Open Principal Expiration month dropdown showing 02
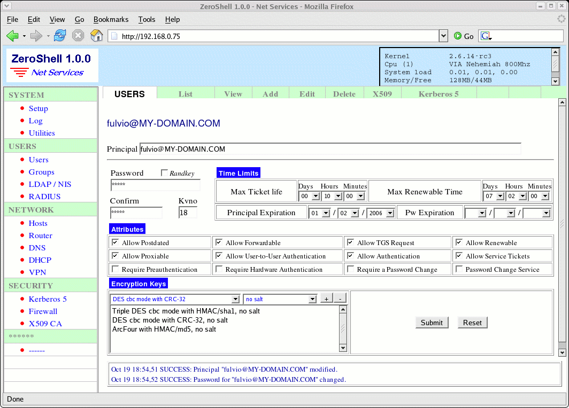569x408 pixels. (348, 213)
